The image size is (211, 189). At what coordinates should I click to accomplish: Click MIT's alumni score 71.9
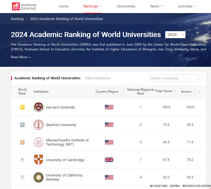tap(190, 142)
